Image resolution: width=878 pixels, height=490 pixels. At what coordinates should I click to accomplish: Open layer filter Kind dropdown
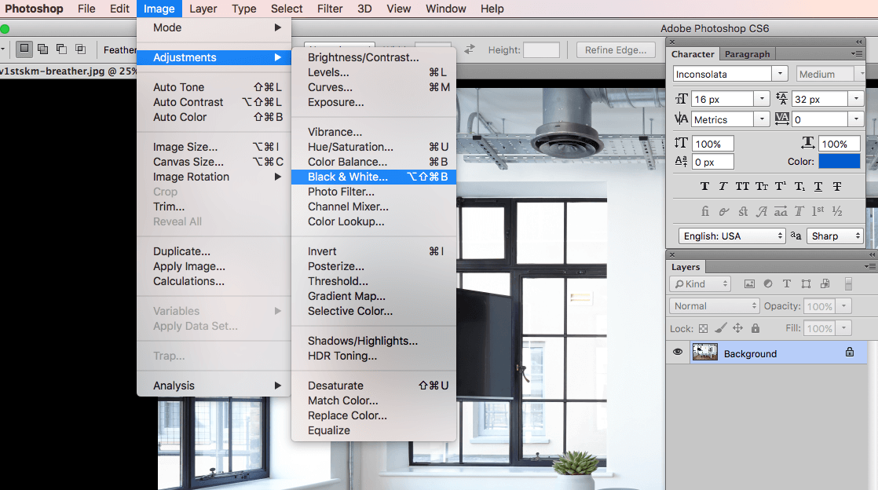[701, 284]
